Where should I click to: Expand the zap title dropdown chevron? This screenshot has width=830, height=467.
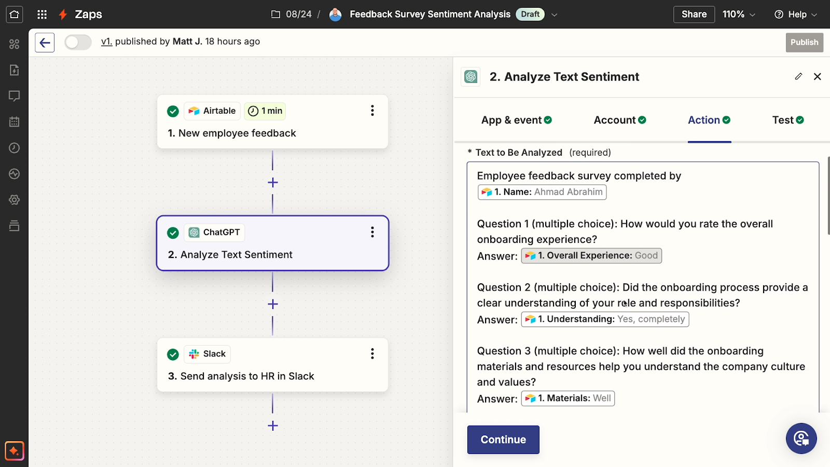click(x=554, y=15)
